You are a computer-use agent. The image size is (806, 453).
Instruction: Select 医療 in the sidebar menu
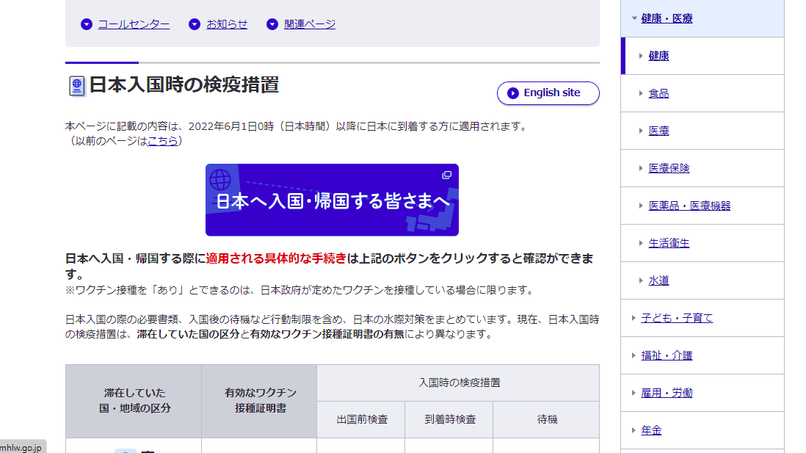tap(658, 131)
